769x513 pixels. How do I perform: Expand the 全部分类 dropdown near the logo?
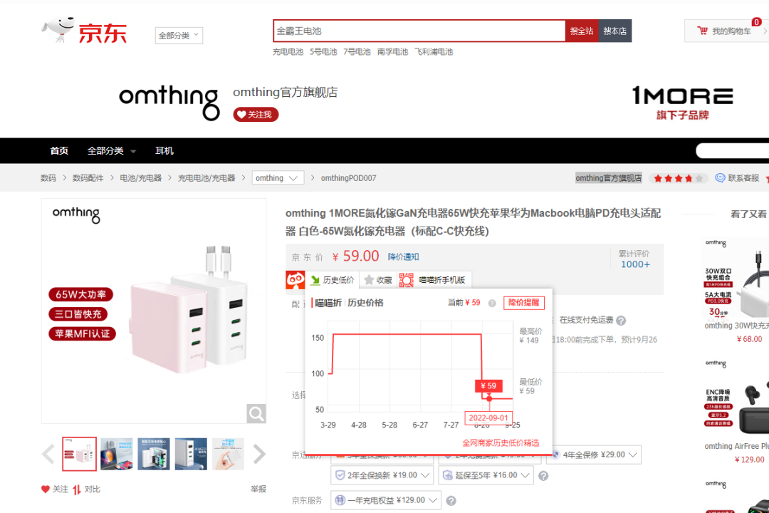click(179, 36)
